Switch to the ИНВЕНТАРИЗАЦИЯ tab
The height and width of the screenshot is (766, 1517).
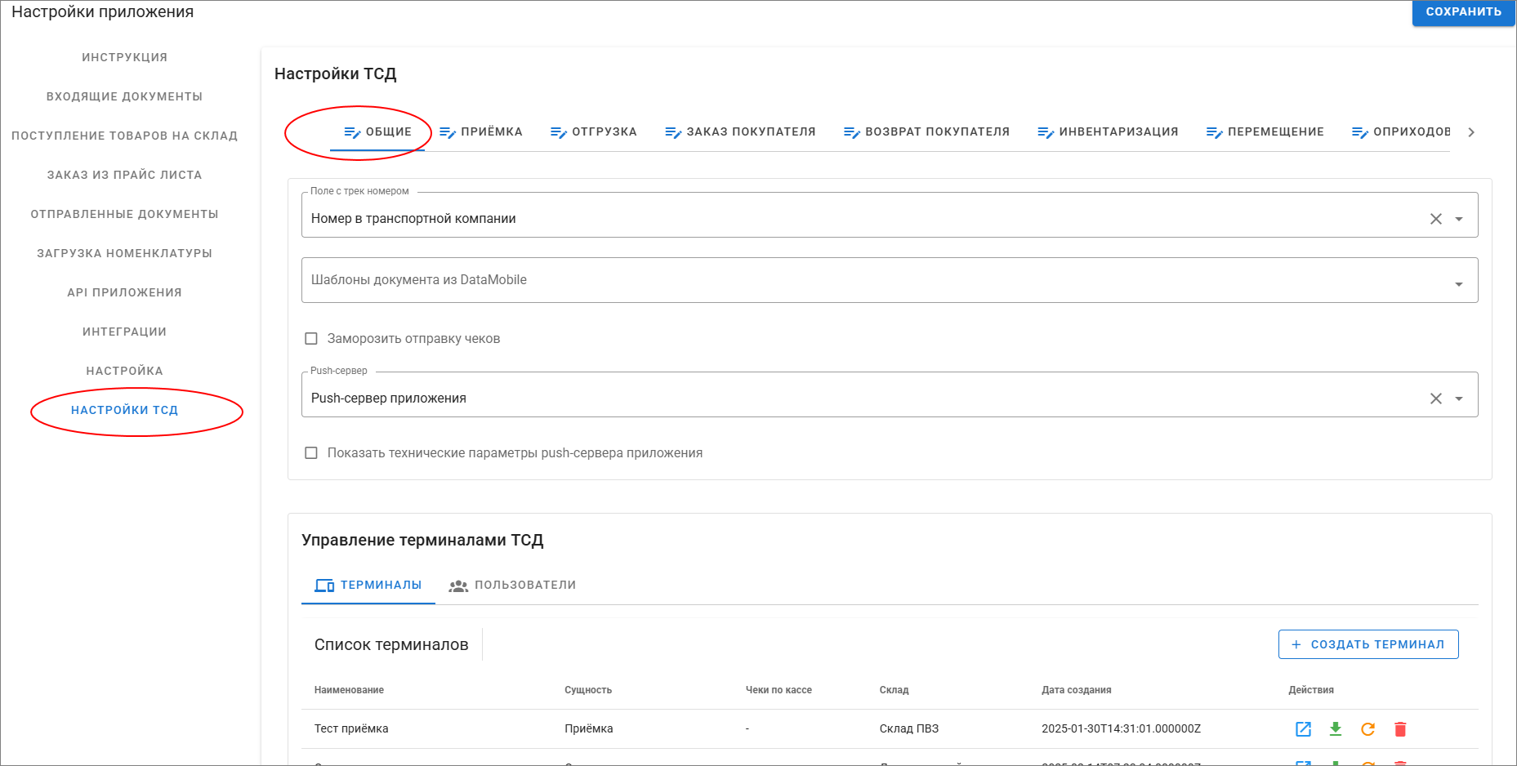[1108, 132]
